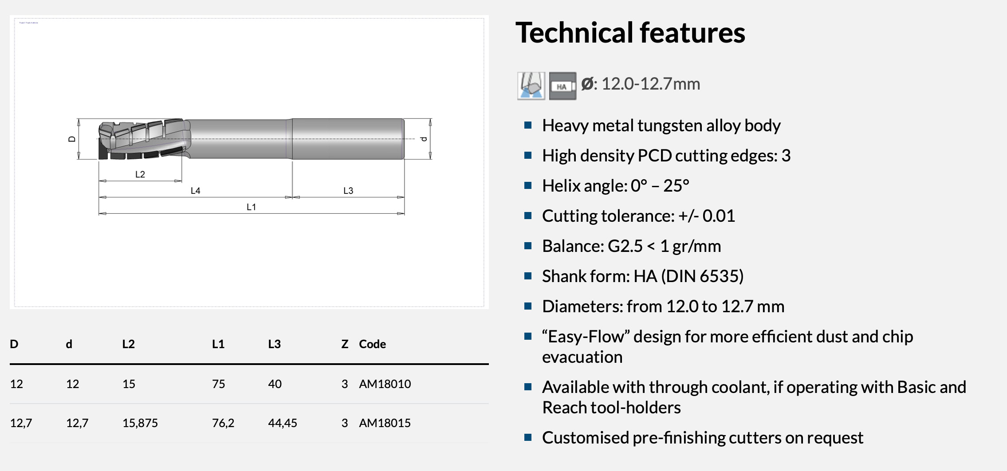The height and width of the screenshot is (471, 1007).
Task: Click the L1 table column header
Action: coord(218,344)
